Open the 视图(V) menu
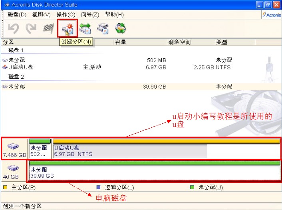This screenshot has height=210, width=282. (42, 14)
